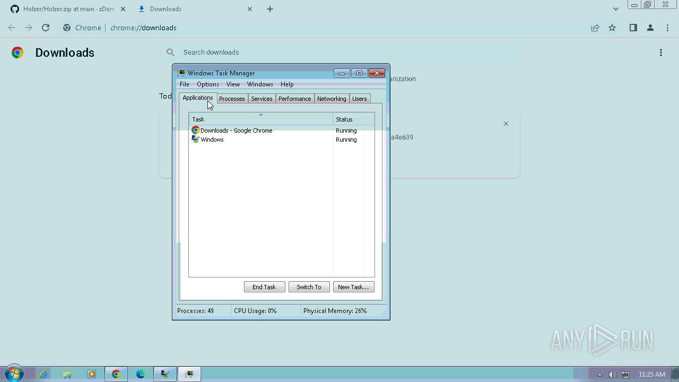
Task: Open the Windows Start button
Action: pyautogui.click(x=13, y=374)
